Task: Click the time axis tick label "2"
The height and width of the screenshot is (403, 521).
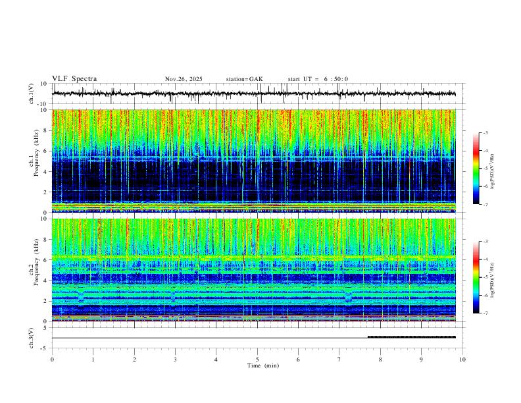Action: pos(134,360)
